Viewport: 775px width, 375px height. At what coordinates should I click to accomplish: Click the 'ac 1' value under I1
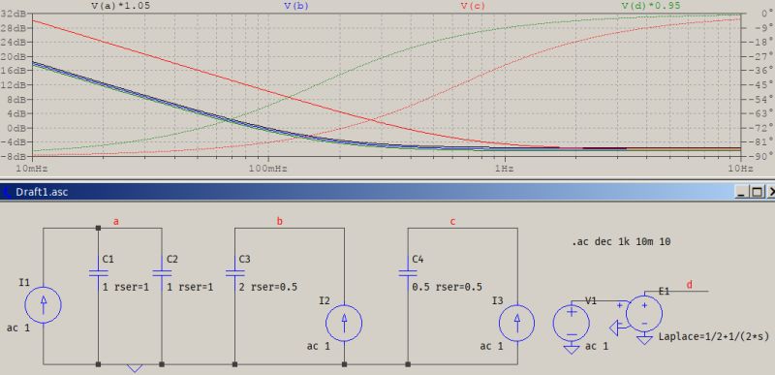(18, 328)
